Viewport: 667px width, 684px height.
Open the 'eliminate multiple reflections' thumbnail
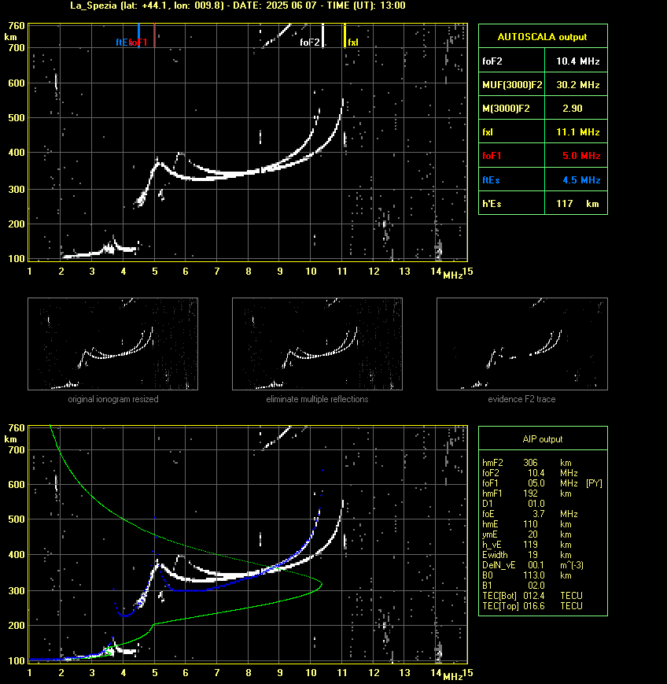pyautogui.click(x=317, y=344)
